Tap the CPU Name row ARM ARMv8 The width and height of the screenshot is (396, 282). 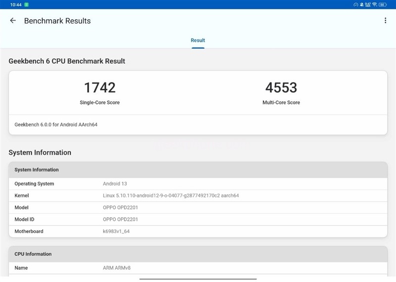point(198,268)
